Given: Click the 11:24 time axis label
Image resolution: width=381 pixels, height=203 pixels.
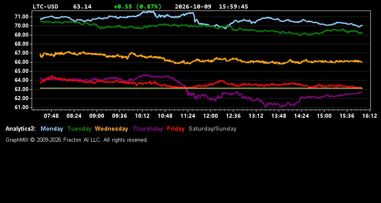Looking at the screenshot, I should pyautogui.click(x=188, y=116).
